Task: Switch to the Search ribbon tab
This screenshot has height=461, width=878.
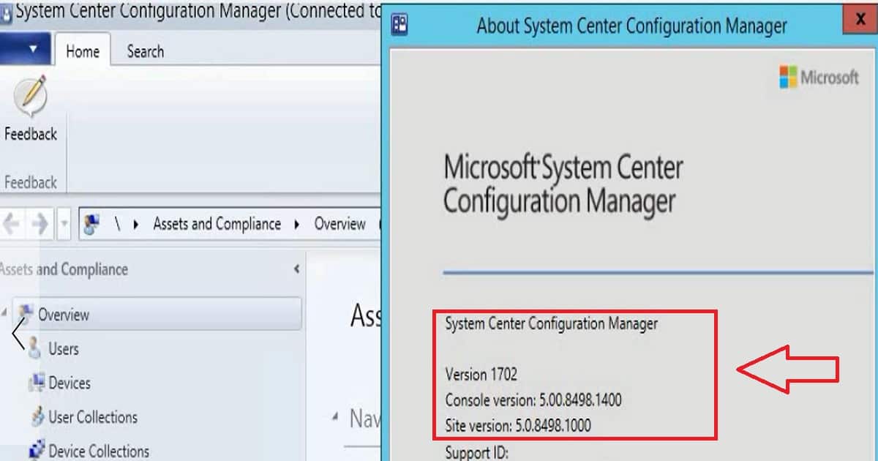Action: click(x=145, y=51)
